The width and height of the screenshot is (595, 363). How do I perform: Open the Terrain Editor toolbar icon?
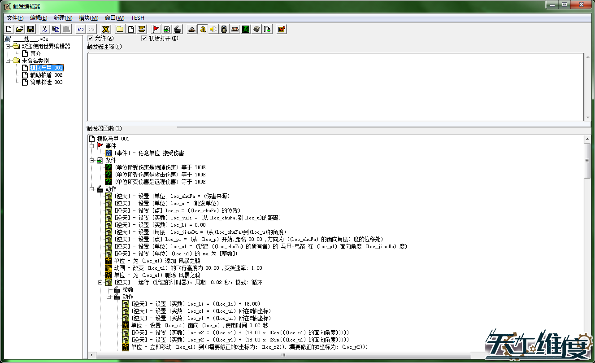pos(192,29)
